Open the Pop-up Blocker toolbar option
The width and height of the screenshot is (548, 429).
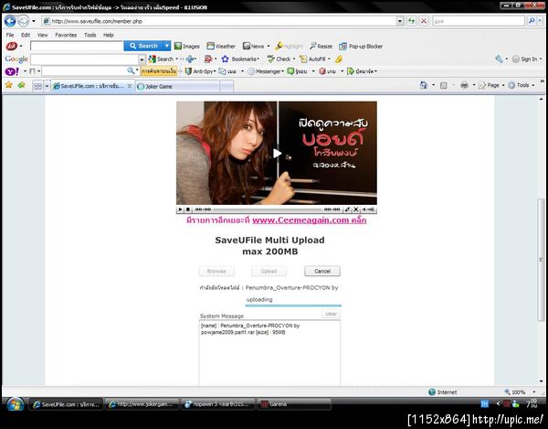tap(361, 46)
